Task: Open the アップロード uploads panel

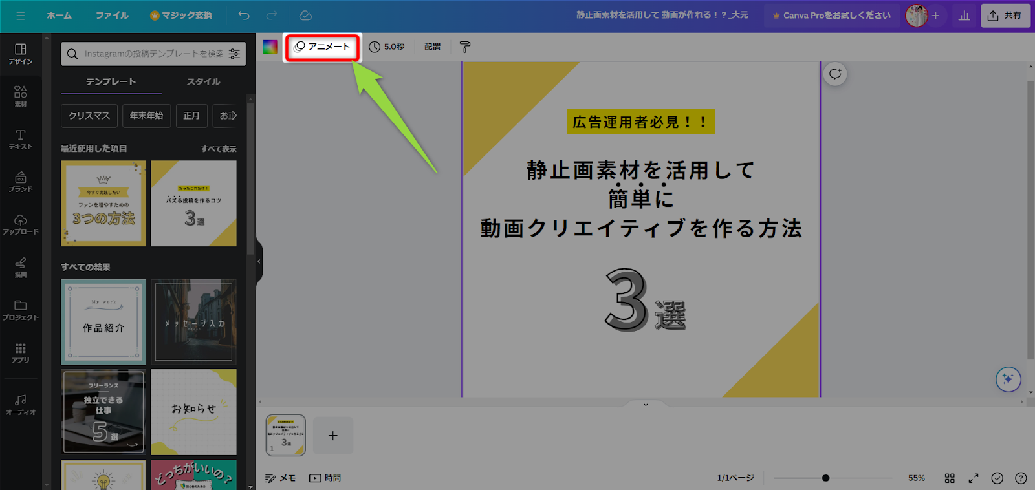Action: pyautogui.click(x=21, y=224)
